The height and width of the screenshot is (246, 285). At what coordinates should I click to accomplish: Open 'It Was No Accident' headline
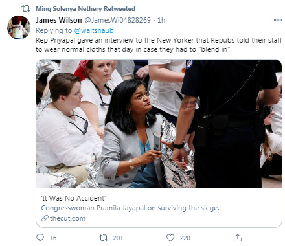[x=73, y=198]
